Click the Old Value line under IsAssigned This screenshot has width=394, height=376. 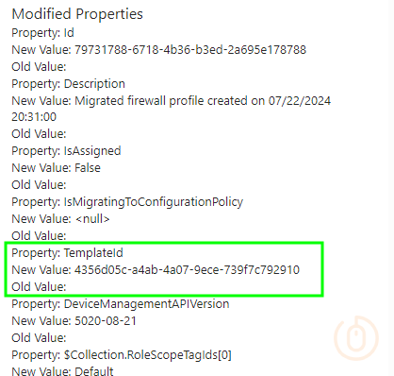[x=39, y=185]
